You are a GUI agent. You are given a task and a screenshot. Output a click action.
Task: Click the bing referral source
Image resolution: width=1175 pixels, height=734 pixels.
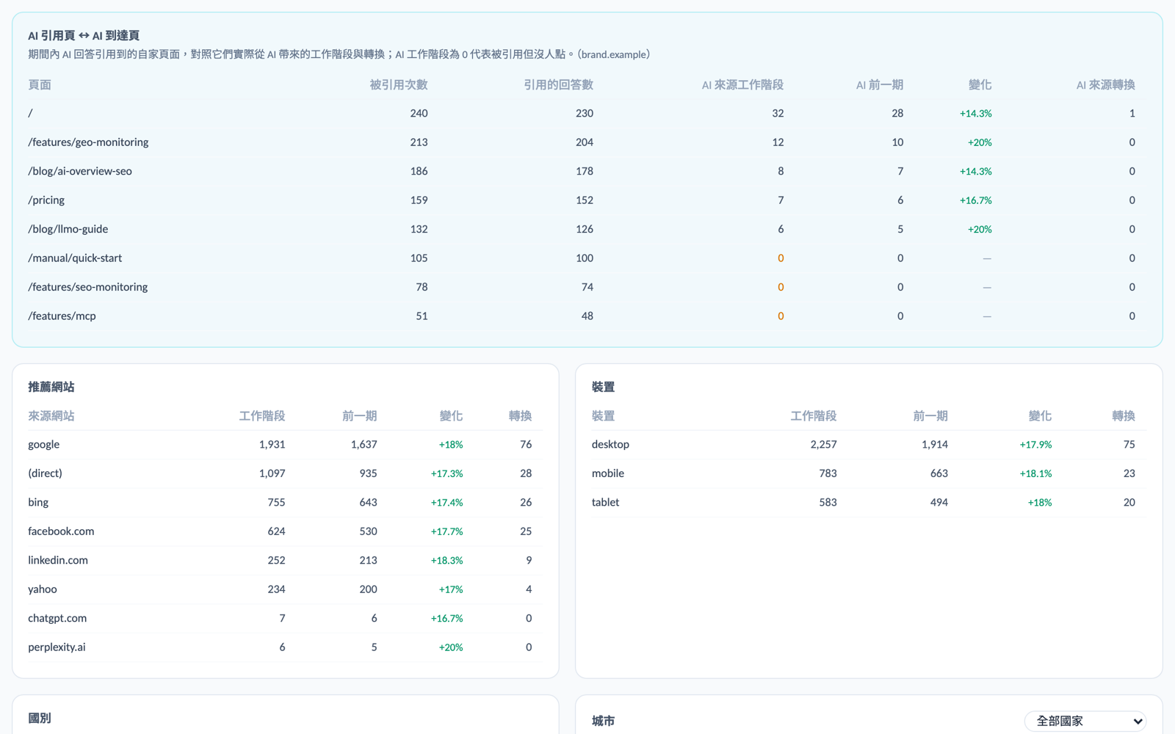coord(285,502)
